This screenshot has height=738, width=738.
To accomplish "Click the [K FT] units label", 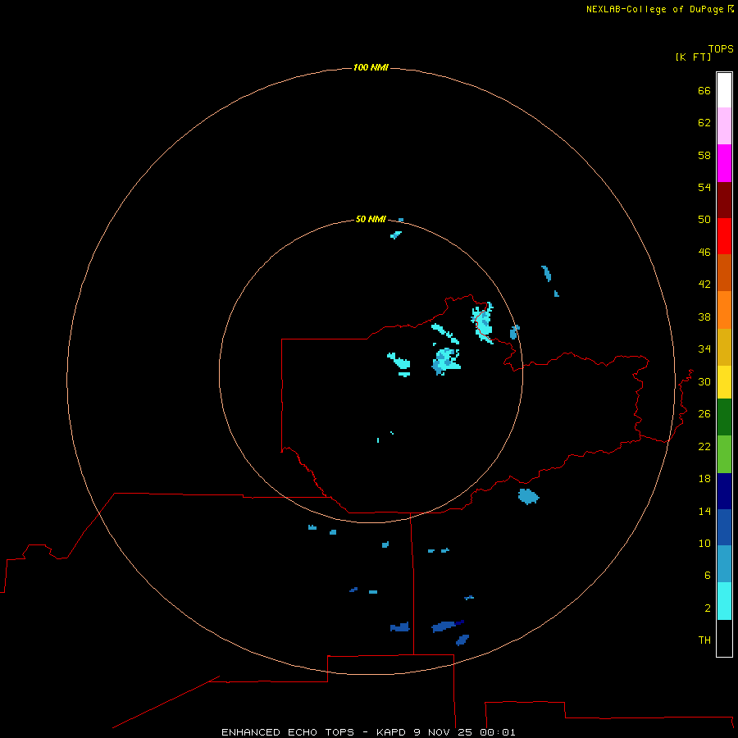I will click(x=693, y=57).
